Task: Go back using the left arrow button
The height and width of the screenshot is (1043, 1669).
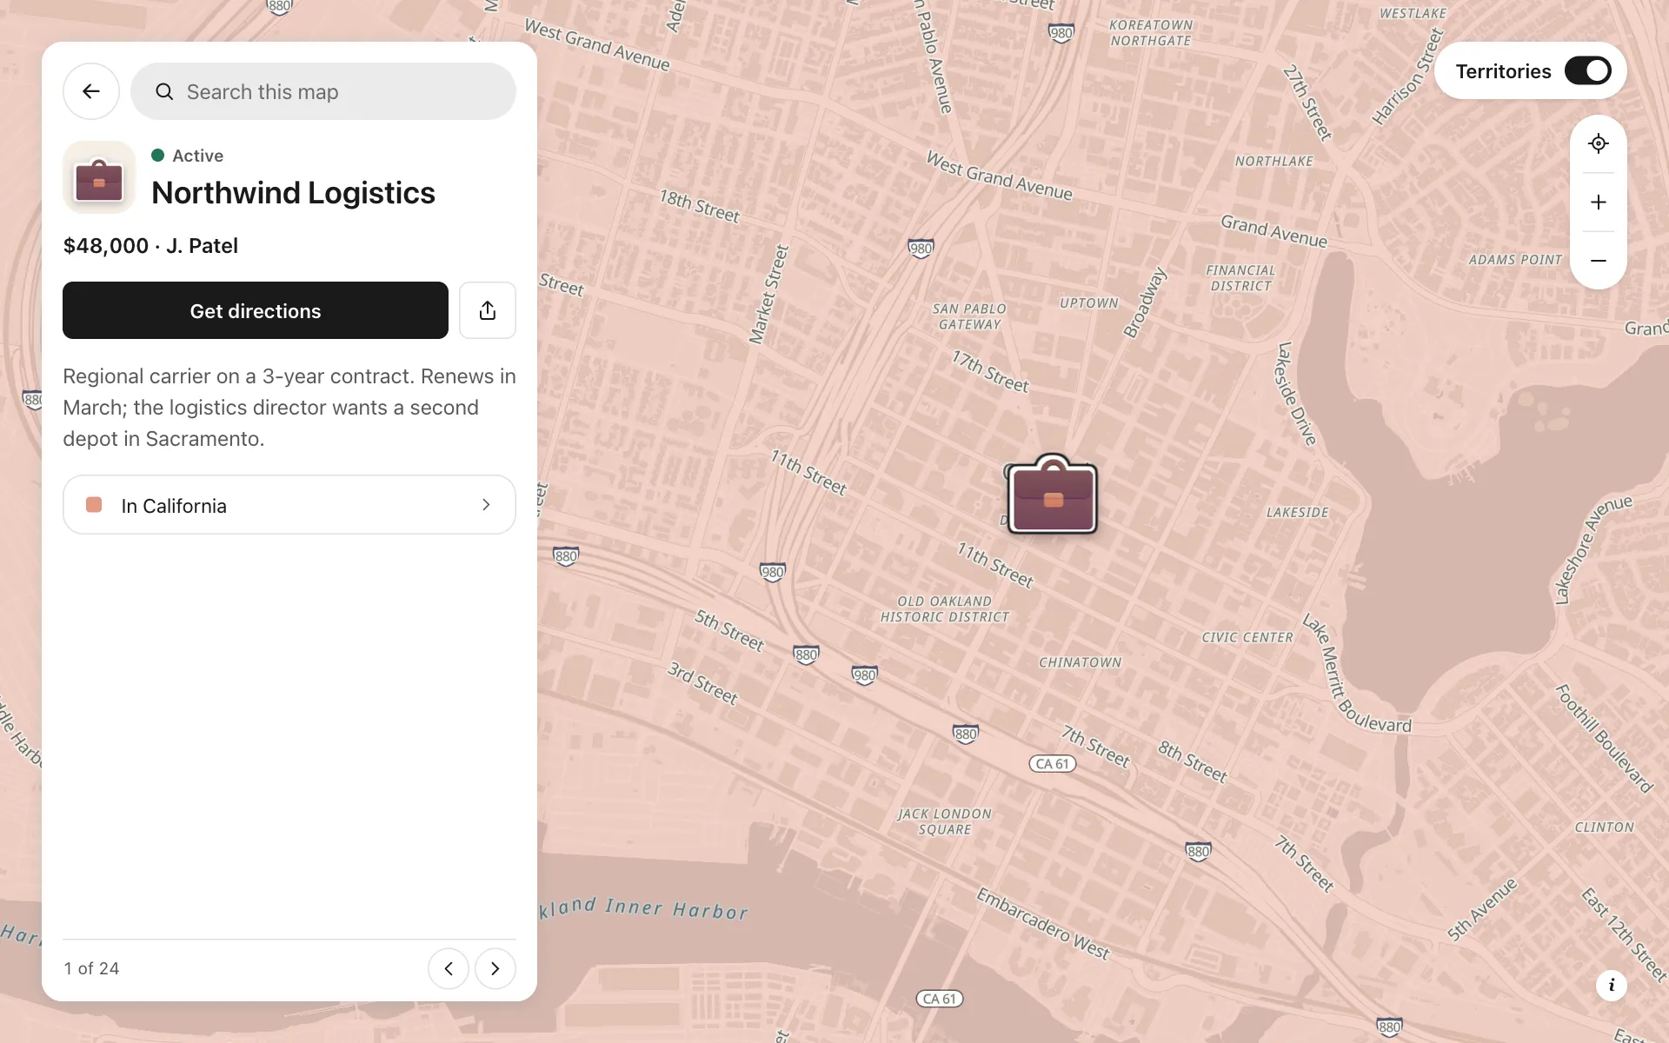Action: coord(91,91)
